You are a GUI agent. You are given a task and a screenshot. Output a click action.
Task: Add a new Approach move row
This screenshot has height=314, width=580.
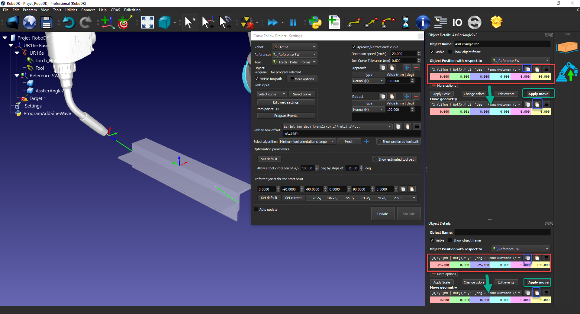coord(407,68)
